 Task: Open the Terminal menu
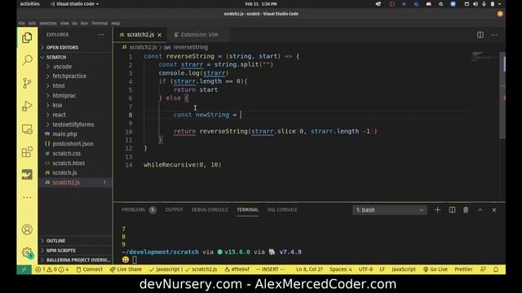pos(100,24)
